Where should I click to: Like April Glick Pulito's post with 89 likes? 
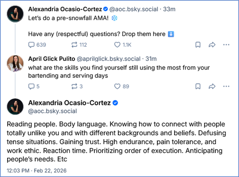(117, 86)
